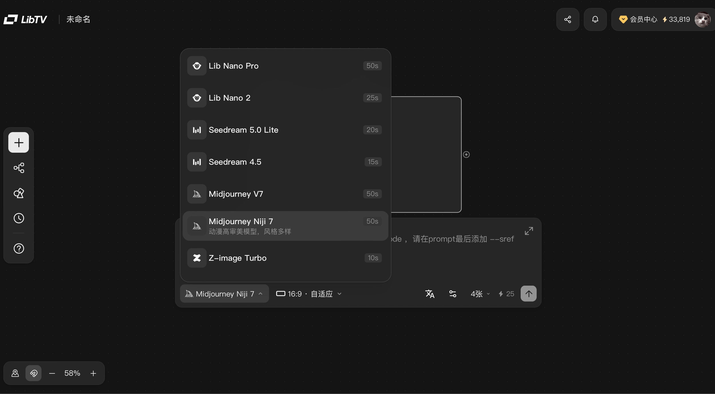The image size is (715, 394).
Task: Open the 4张 image count dropdown
Action: tap(480, 294)
